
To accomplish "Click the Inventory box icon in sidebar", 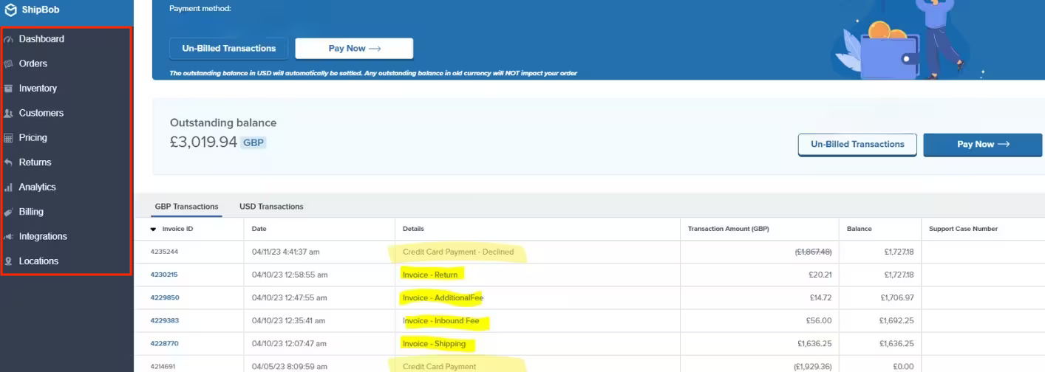I will (x=9, y=89).
